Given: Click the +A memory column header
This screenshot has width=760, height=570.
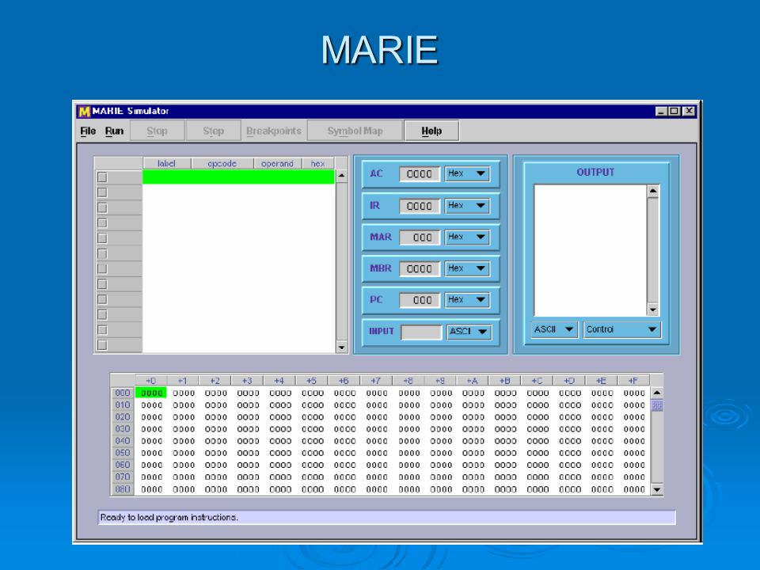Looking at the screenshot, I should [x=472, y=381].
